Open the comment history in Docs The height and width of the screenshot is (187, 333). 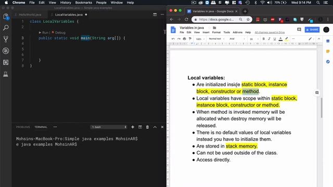[299, 30]
